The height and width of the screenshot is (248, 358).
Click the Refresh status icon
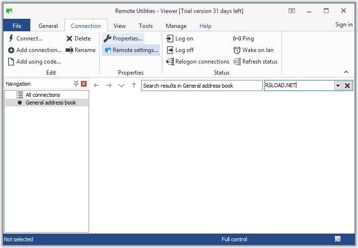point(237,62)
